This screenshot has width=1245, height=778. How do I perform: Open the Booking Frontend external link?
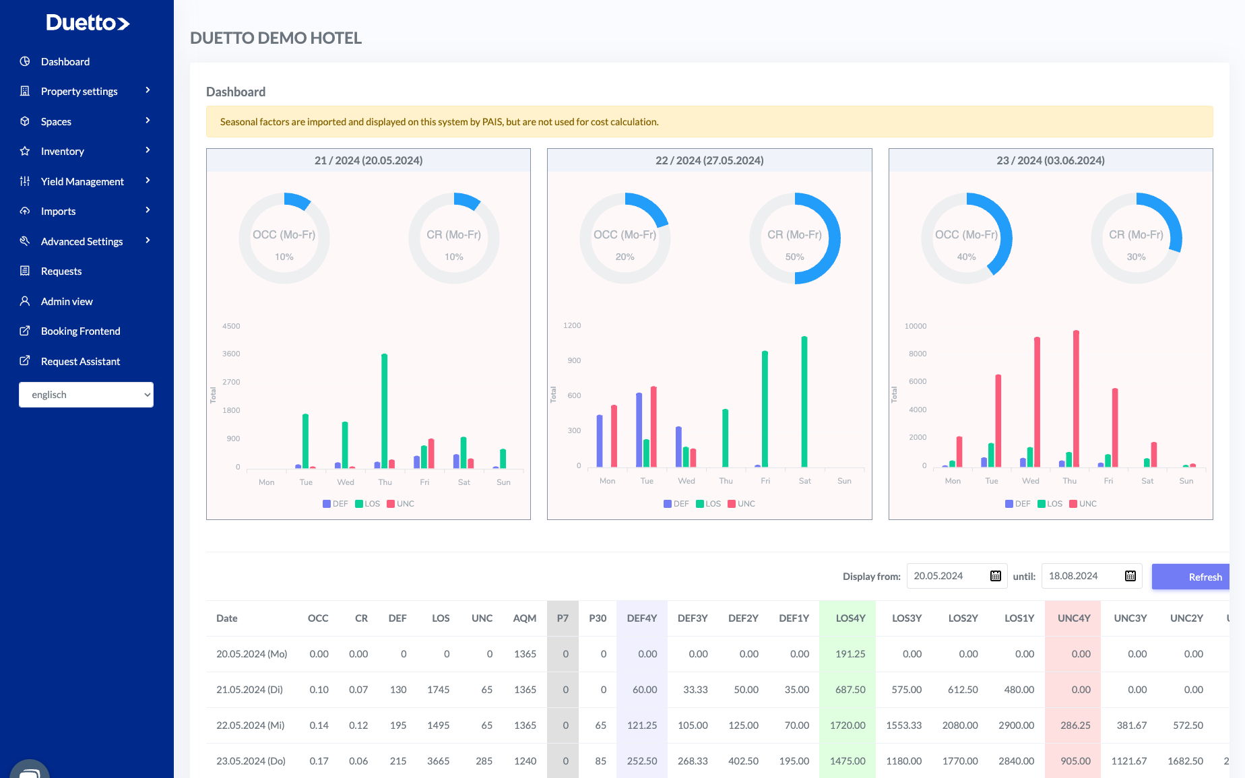tap(80, 331)
